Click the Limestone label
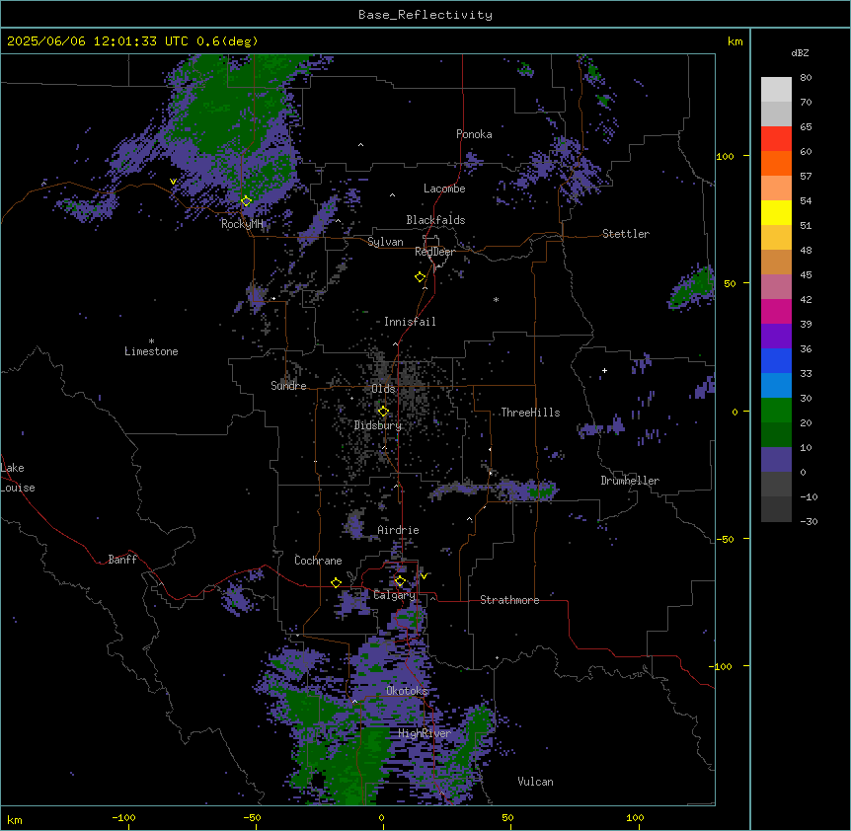This screenshot has width=851, height=831. coord(151,351)
